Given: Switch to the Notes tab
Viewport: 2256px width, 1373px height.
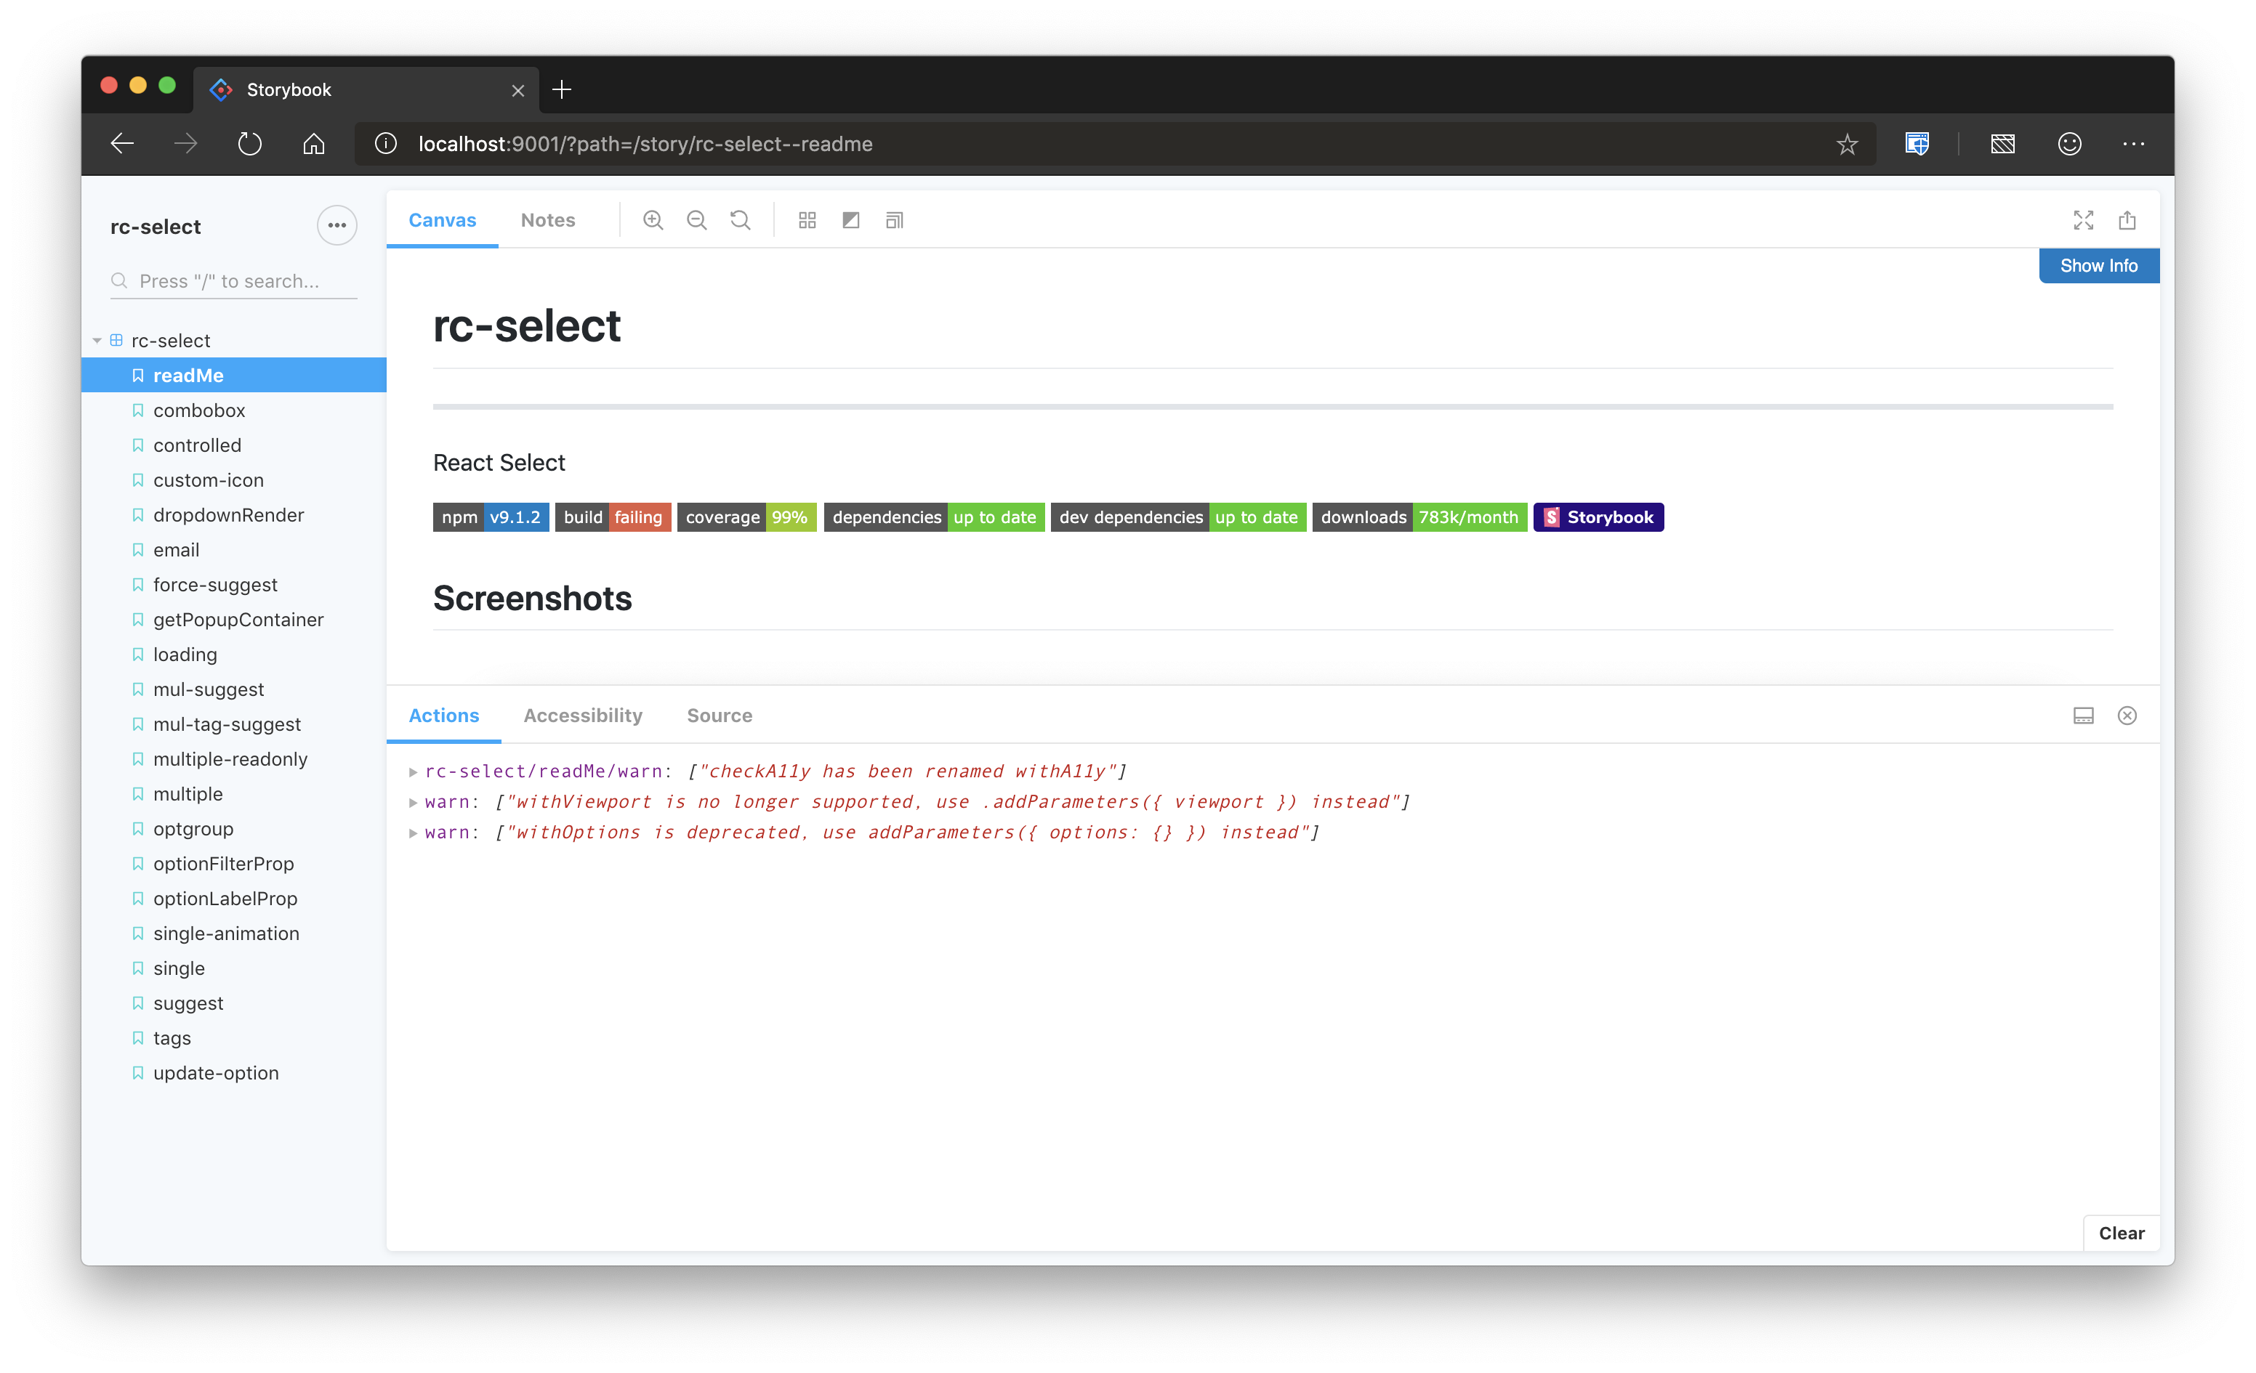Looking at the screenshot, I should 547,219.
